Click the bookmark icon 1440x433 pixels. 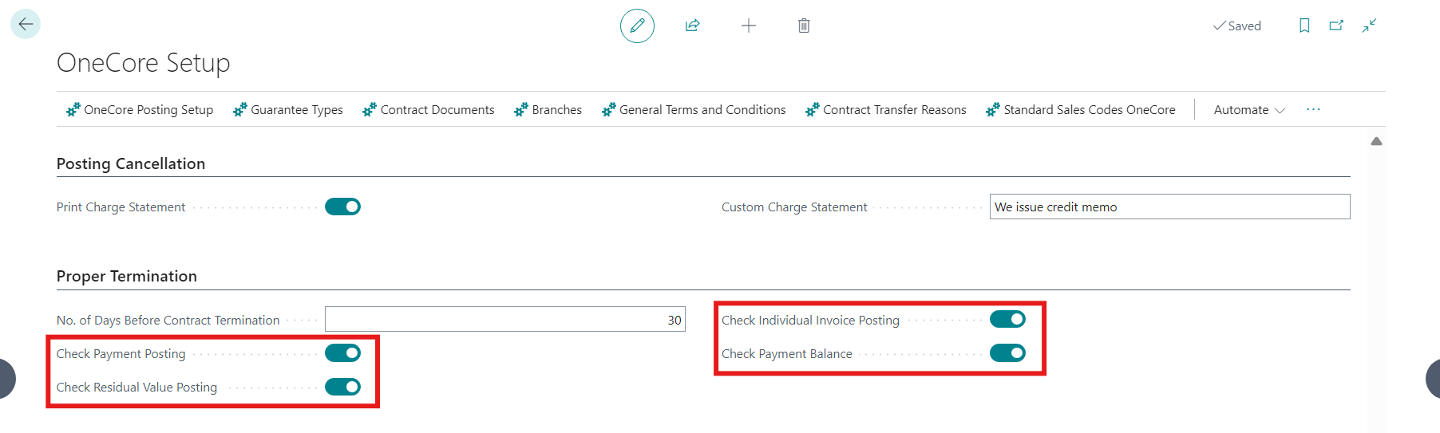[1304, 26]
